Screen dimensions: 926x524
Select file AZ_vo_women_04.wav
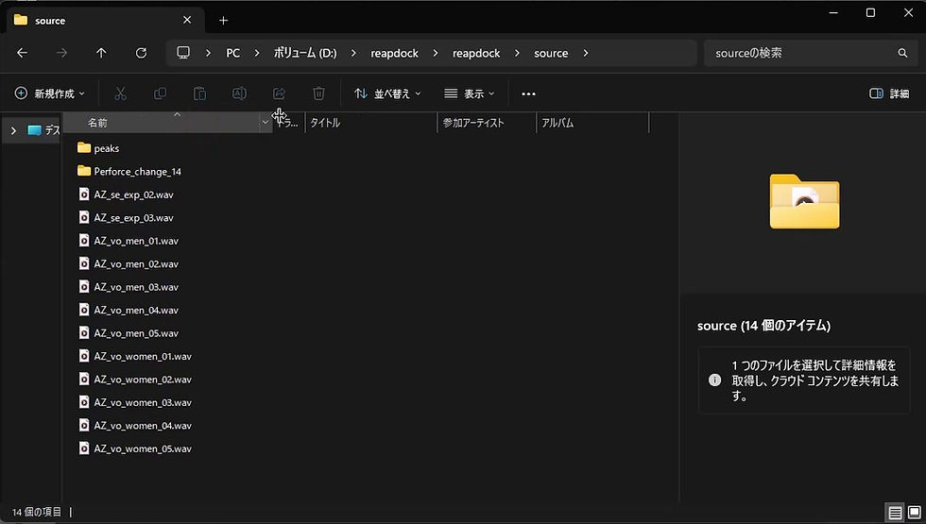click(x=143, y=426)
